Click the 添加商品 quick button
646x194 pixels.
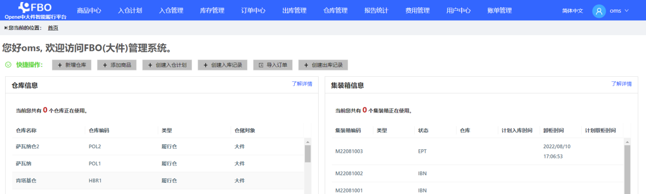(117, 65)
